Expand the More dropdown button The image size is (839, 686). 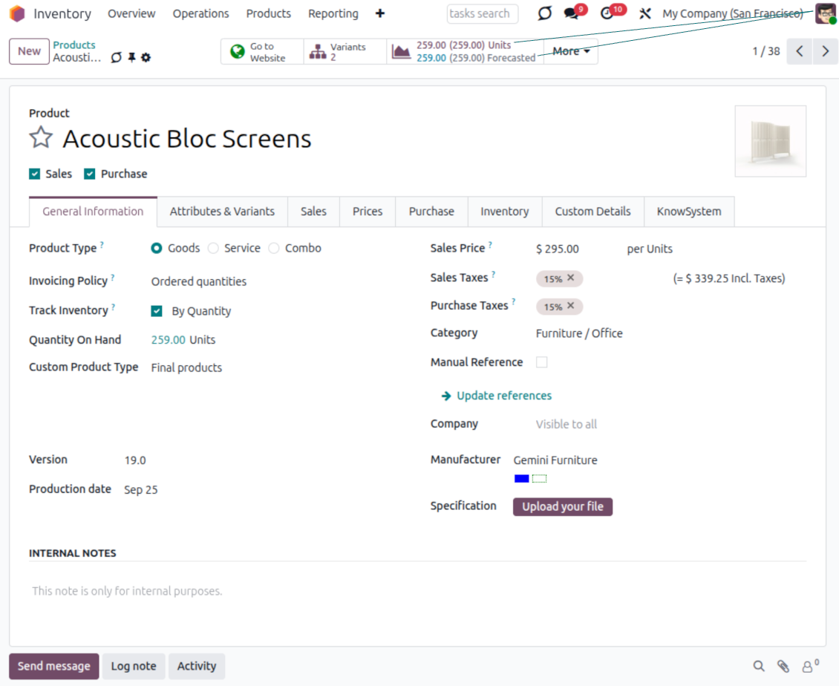pyautogui.click(x=570, y=51)
